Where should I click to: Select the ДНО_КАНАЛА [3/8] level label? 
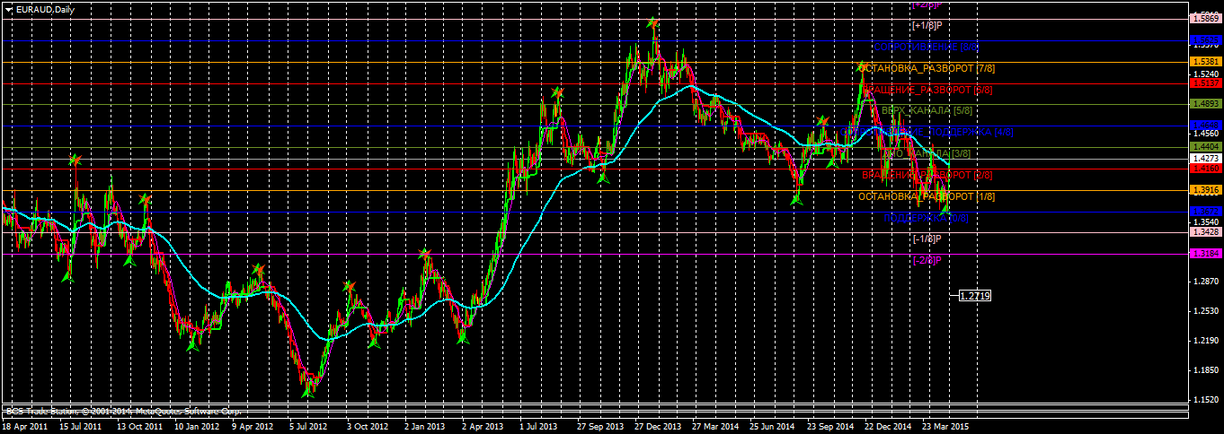pyautogui.click(x=927, y=153)
